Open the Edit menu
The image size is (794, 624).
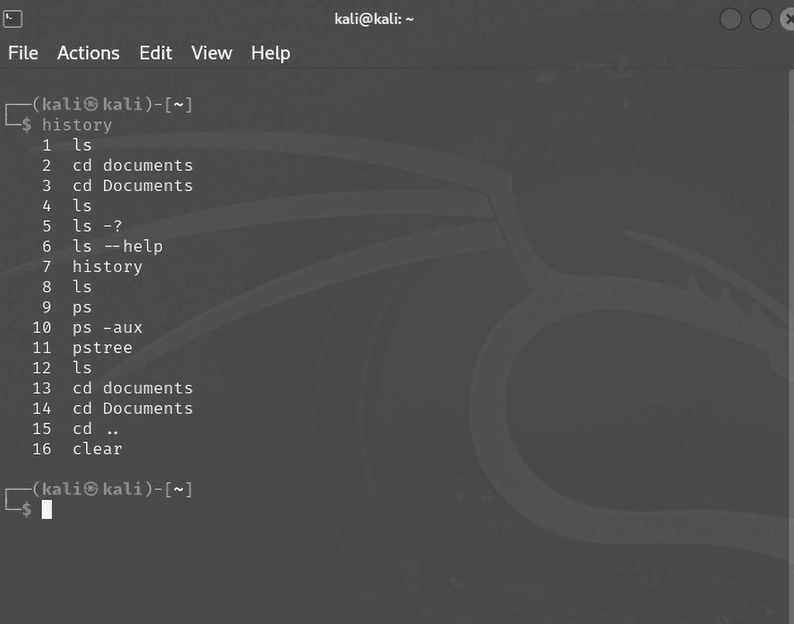tap(155, 53)
